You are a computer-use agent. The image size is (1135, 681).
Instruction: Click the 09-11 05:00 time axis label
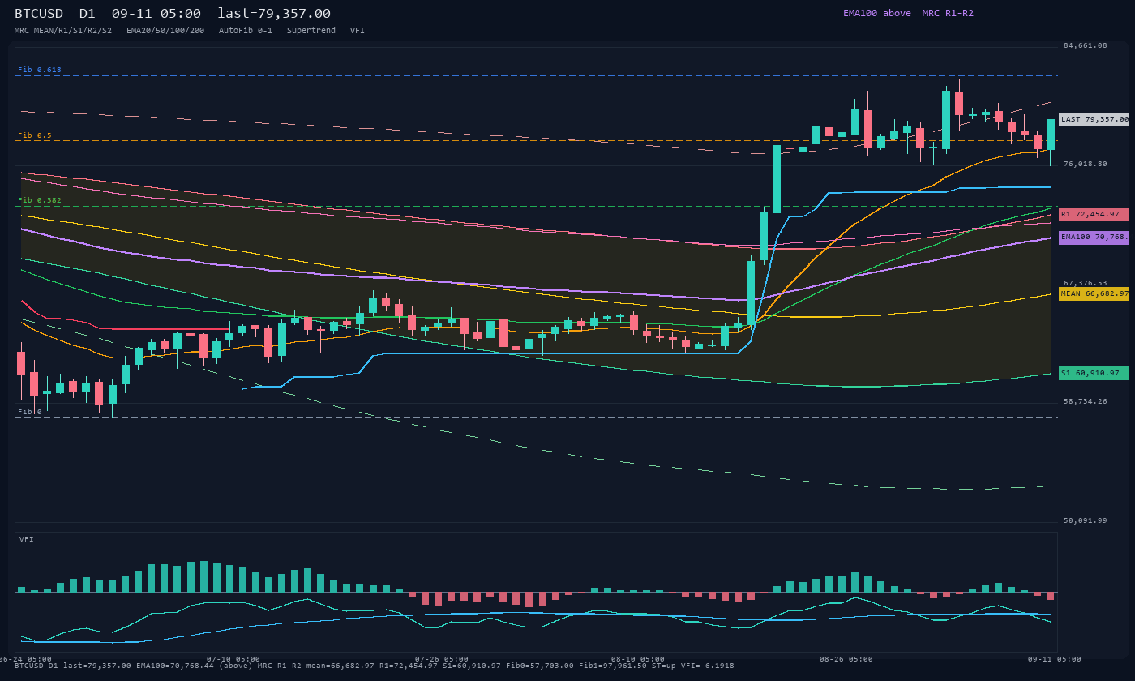click(x=1055, y=659)
